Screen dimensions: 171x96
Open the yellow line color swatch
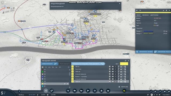coord(124,64)
